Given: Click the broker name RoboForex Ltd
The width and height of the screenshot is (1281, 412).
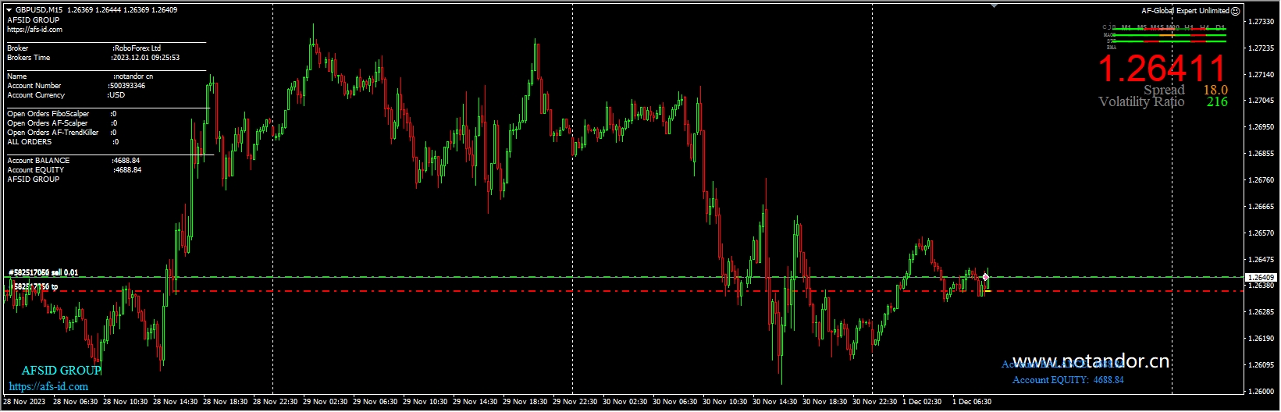Looking at the screenshot, I should click(137, 48).
